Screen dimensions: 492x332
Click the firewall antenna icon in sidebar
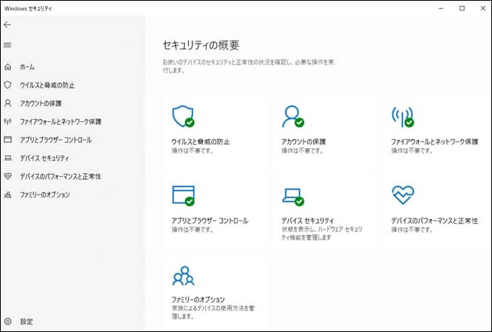coord(8,121)
